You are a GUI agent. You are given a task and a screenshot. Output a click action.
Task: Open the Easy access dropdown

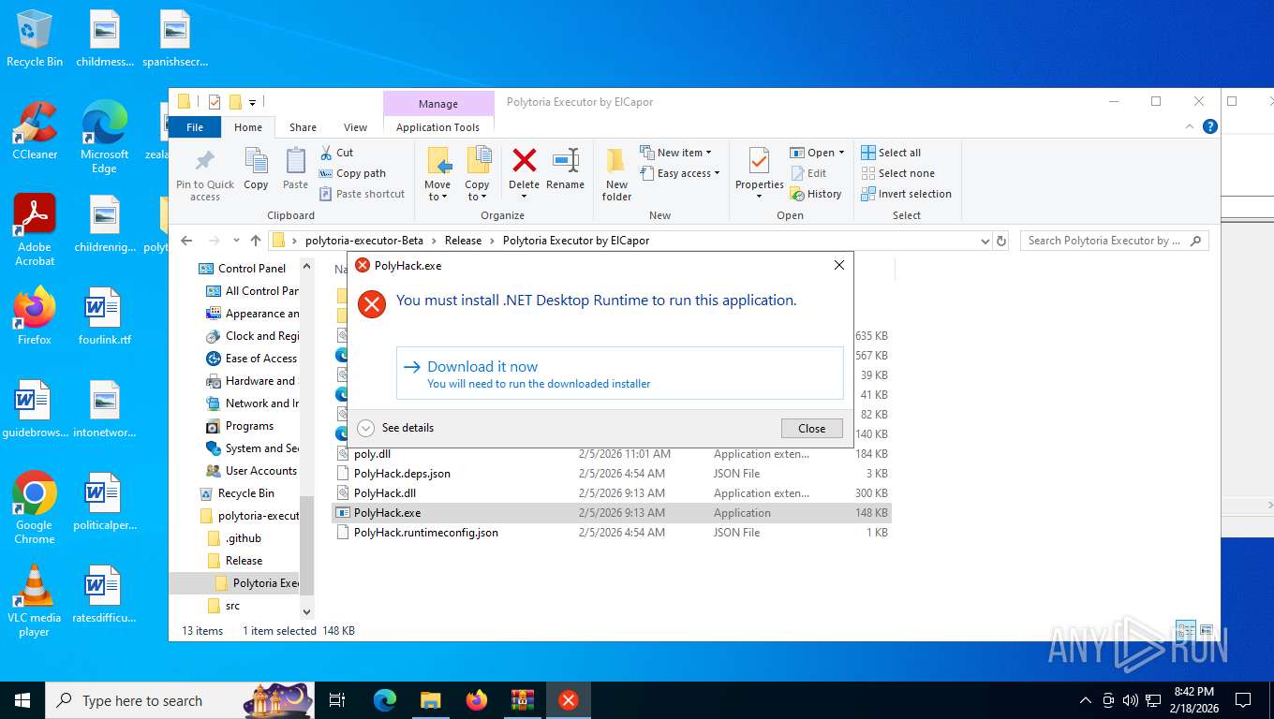pyautogui.click(x=681, y=173)
